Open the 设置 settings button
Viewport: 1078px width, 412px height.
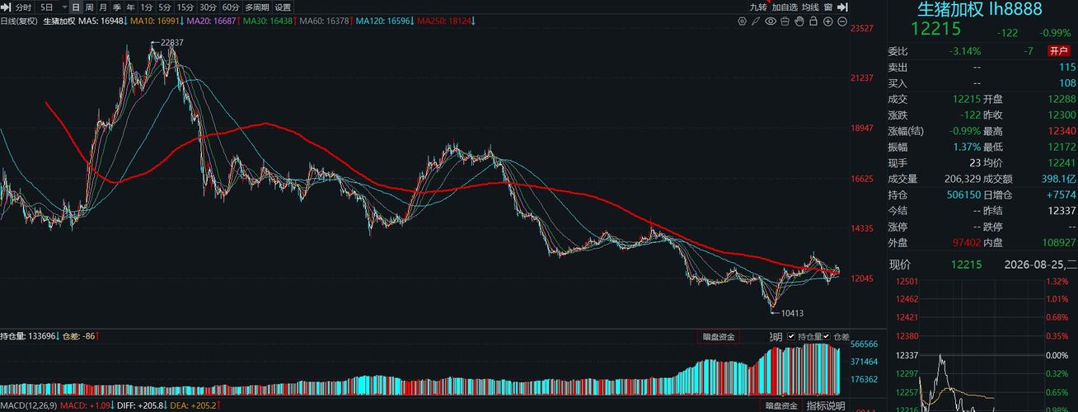click(283, 7)
